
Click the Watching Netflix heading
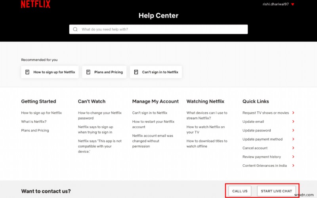tap(205, 101)
